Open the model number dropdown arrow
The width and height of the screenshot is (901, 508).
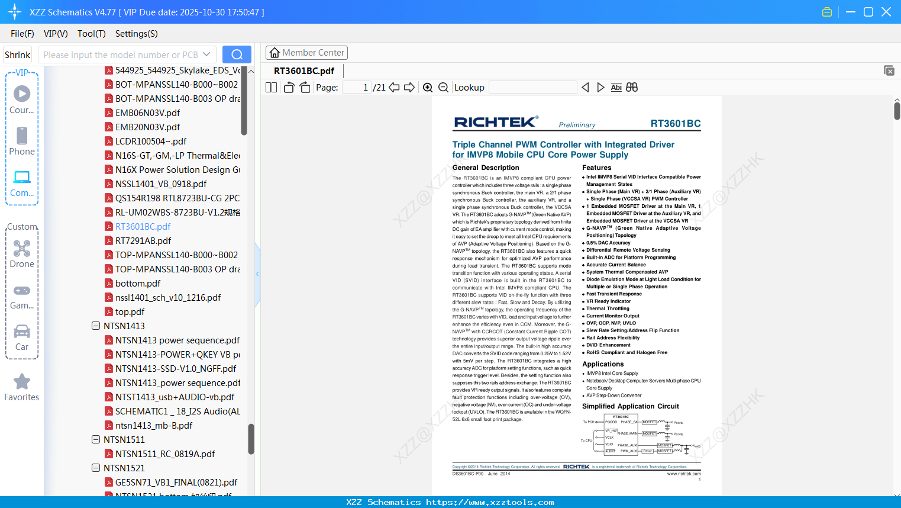point(206,54)
